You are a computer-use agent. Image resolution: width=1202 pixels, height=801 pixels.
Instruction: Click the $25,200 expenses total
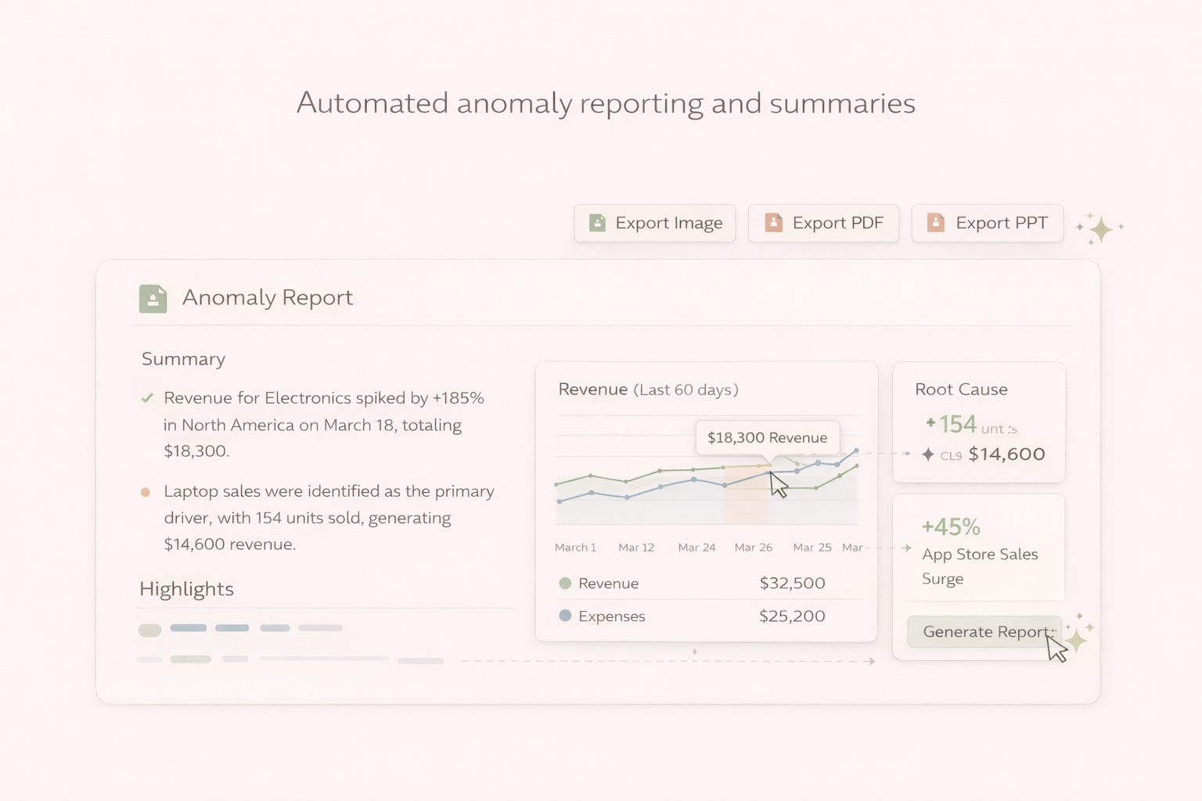[x=792, y=616]
